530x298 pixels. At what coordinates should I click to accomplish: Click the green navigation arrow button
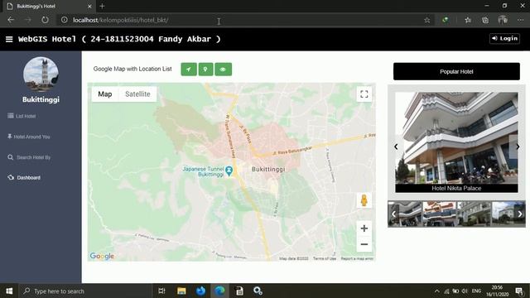(x=189, y=70)
